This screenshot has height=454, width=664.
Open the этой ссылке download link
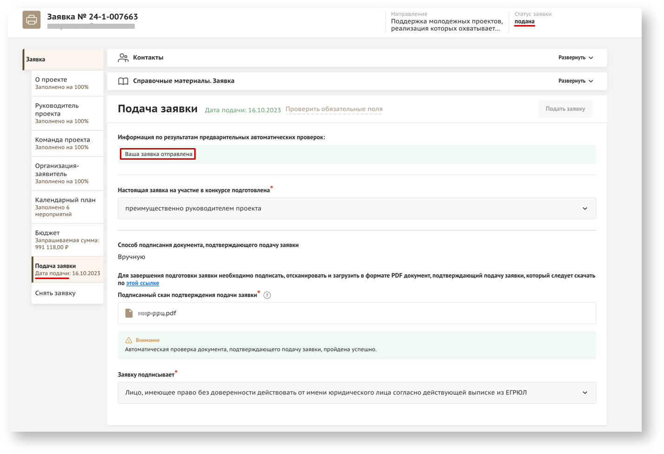tap(143, 283)
